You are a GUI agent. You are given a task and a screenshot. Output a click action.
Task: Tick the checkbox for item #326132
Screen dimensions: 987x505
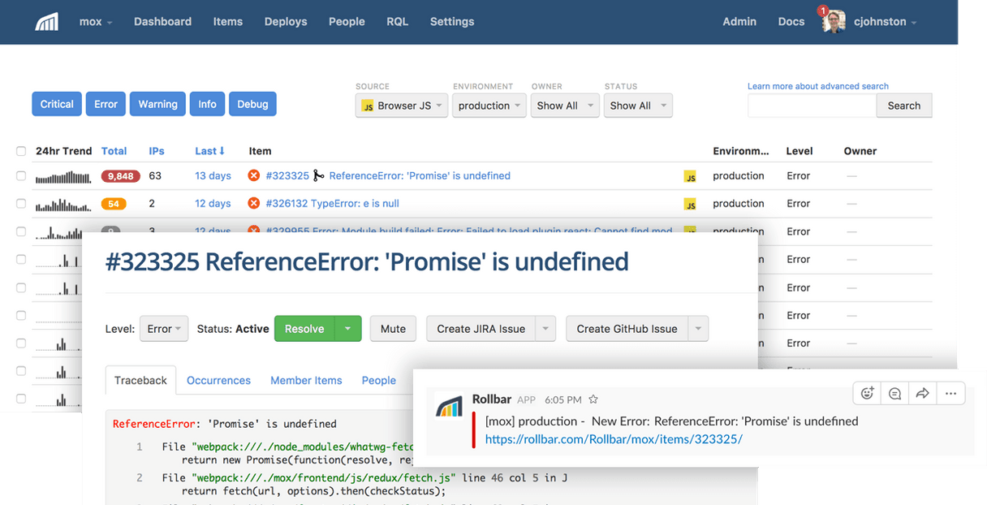[x=21, y=203]
